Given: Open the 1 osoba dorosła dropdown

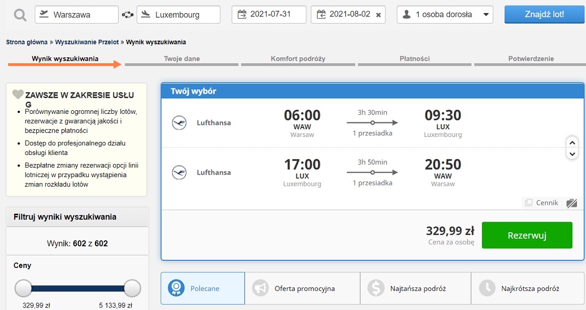Looking at the screenshot, I should 445,15.
